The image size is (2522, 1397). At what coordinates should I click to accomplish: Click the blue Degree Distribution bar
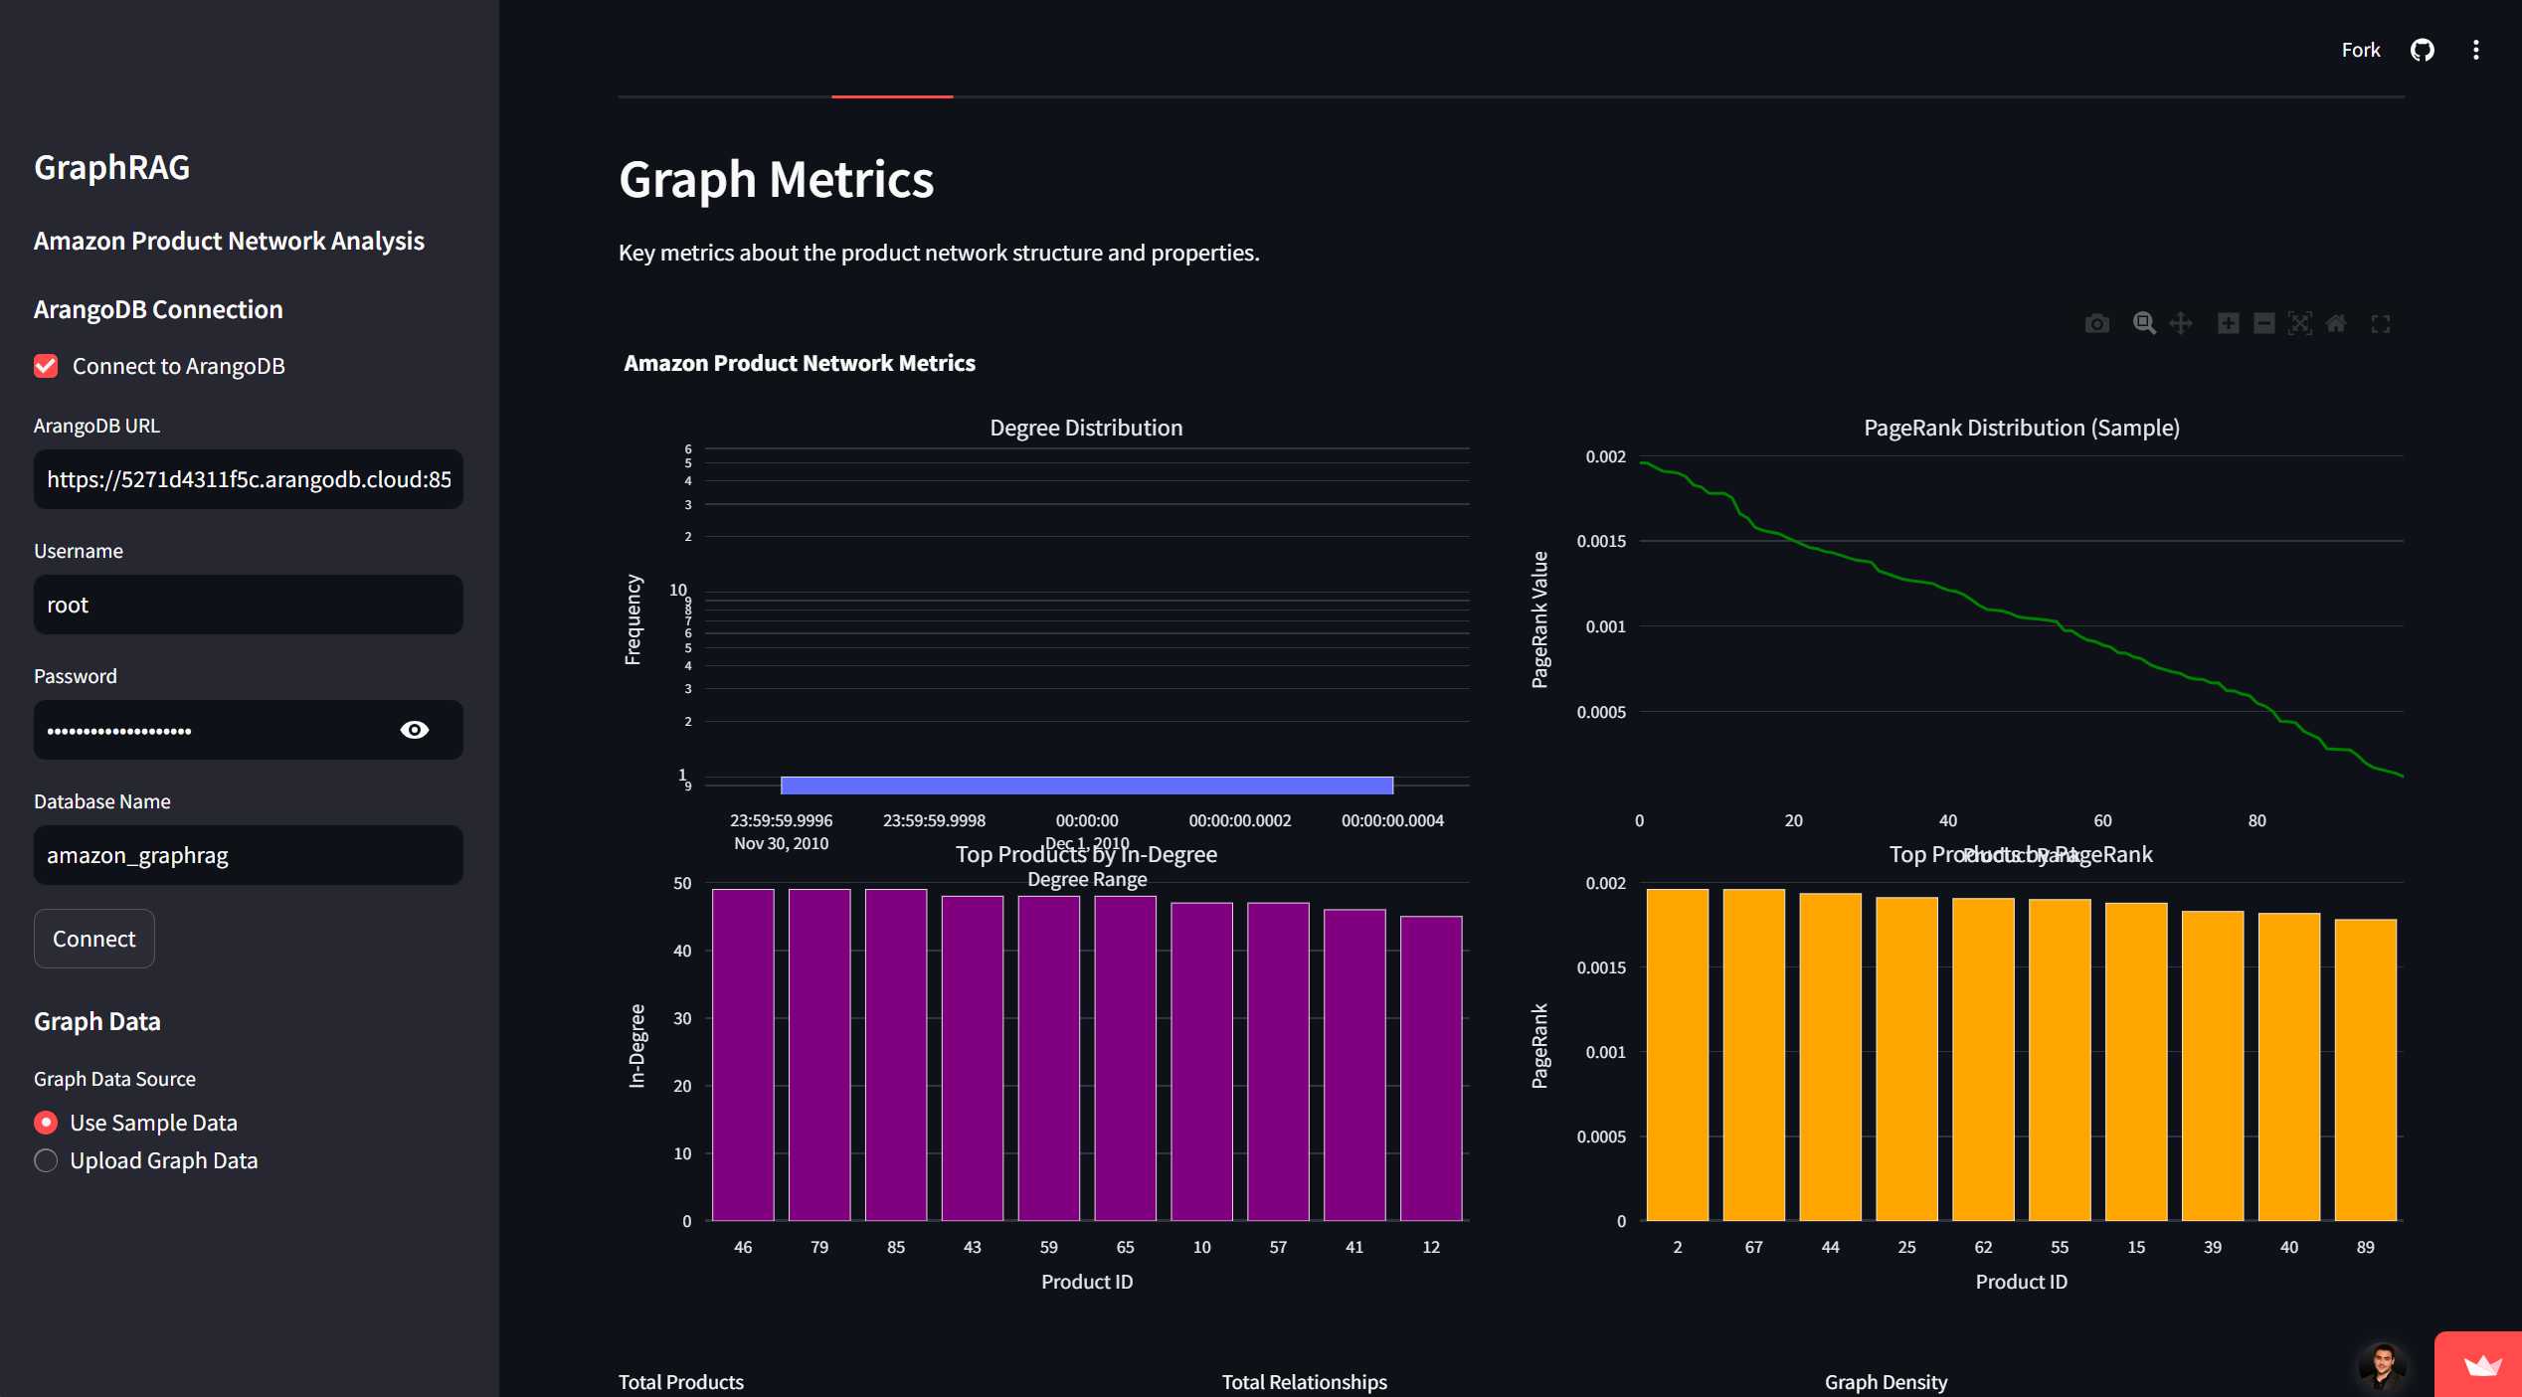pyautogui.click(x=1086, y=786)
